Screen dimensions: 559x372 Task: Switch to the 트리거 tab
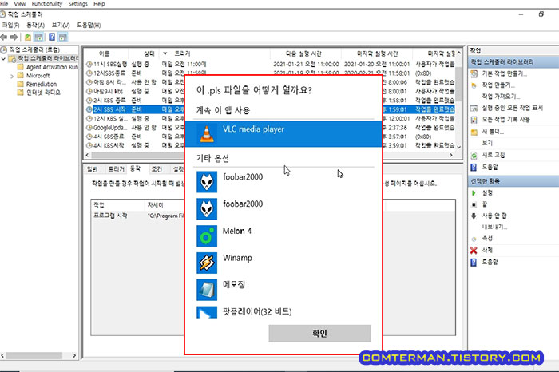117,169
